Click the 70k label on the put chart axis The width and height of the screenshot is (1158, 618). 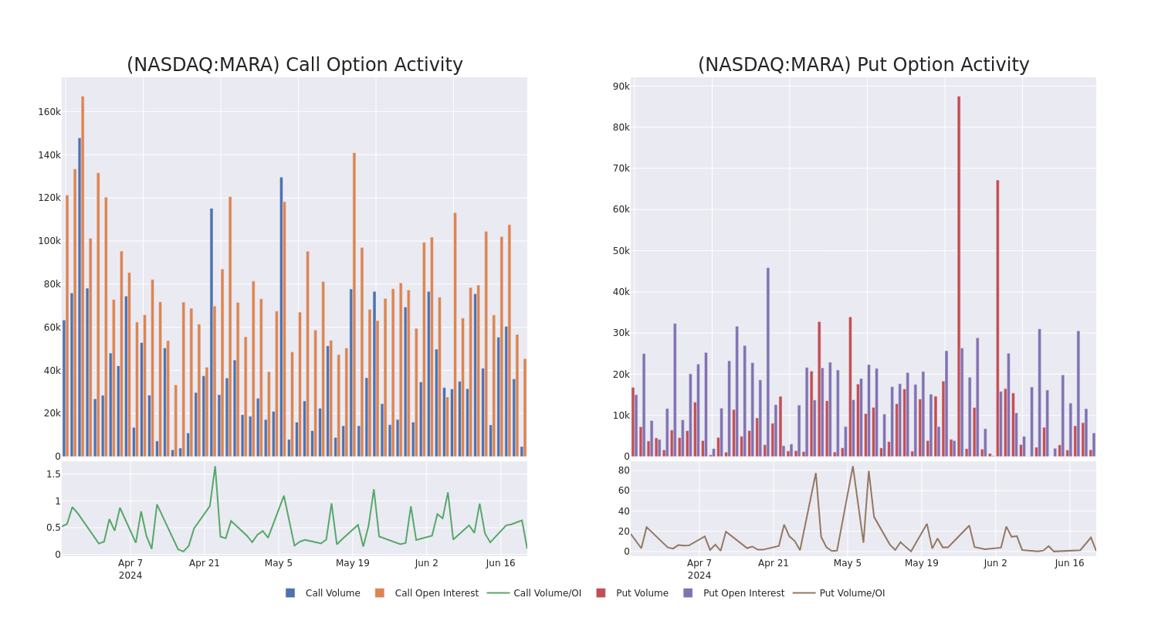(x=621, y=168)
